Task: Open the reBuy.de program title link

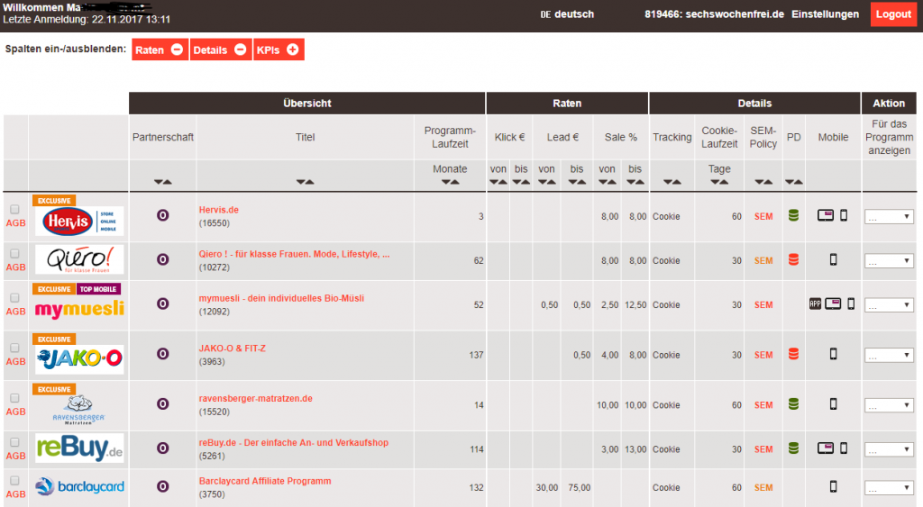Action: [x=294, y=442]
